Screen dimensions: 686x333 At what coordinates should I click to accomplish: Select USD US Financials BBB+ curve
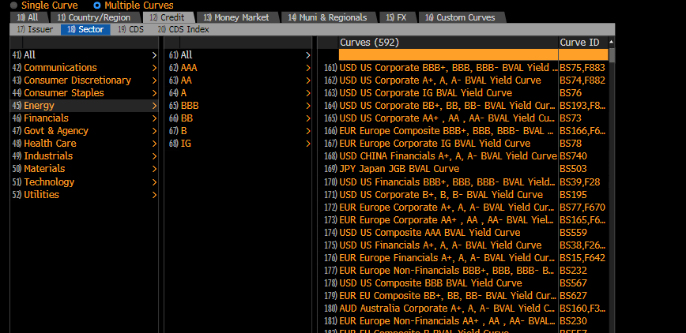(x=448, y=181)
